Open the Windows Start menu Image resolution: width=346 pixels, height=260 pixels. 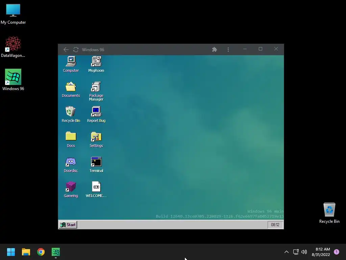(11, 252)
